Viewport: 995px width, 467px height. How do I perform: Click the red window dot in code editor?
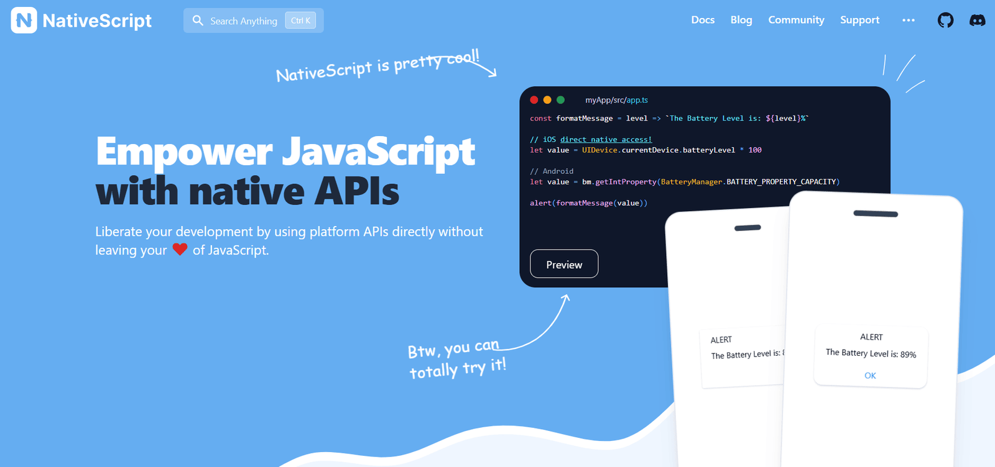(x=534, y=100)
